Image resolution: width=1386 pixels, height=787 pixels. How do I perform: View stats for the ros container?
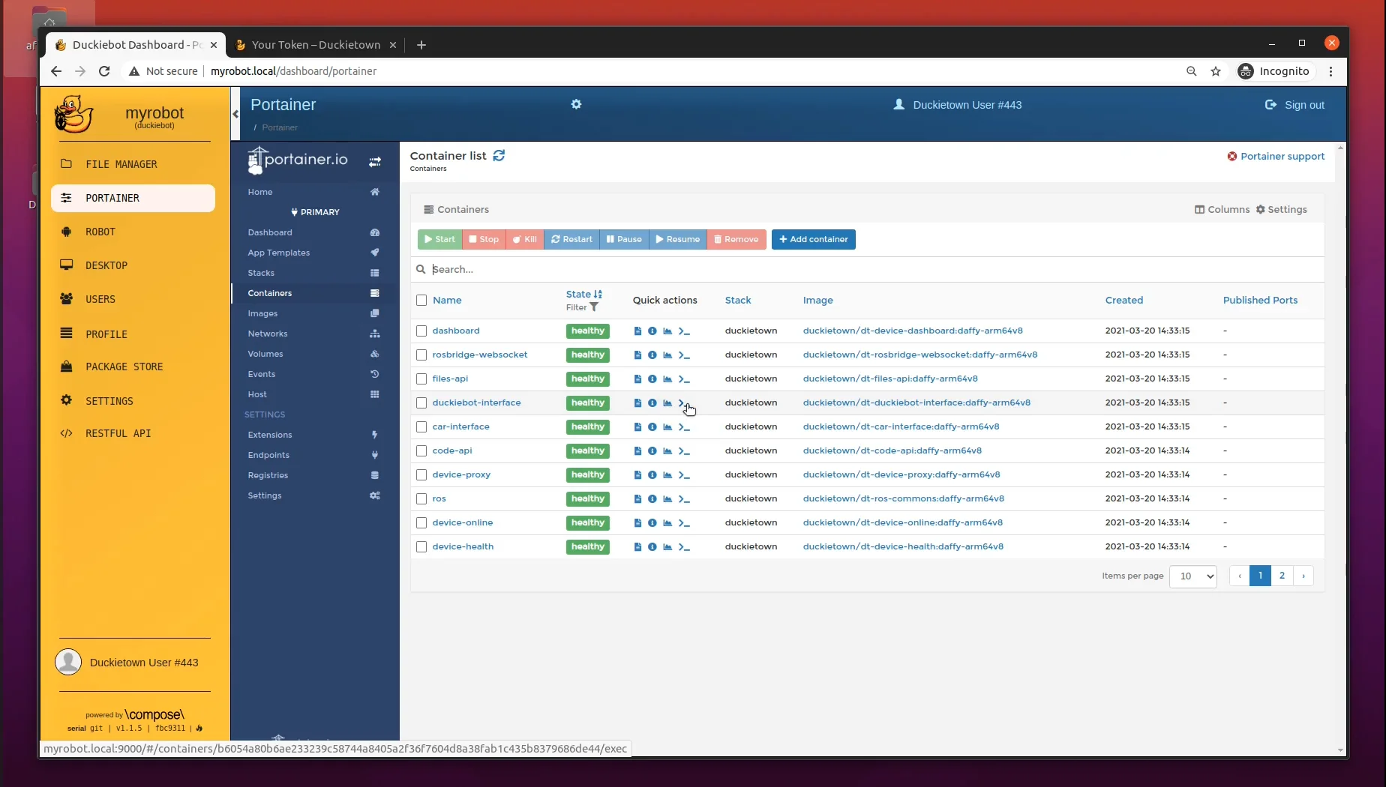pyautogui.click(x=667, y=498)
